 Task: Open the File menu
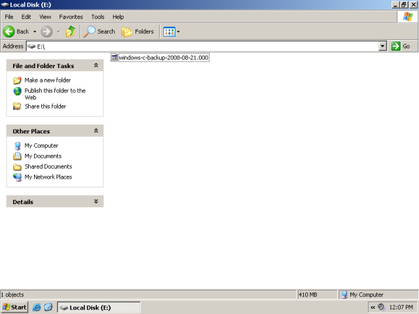9,17
